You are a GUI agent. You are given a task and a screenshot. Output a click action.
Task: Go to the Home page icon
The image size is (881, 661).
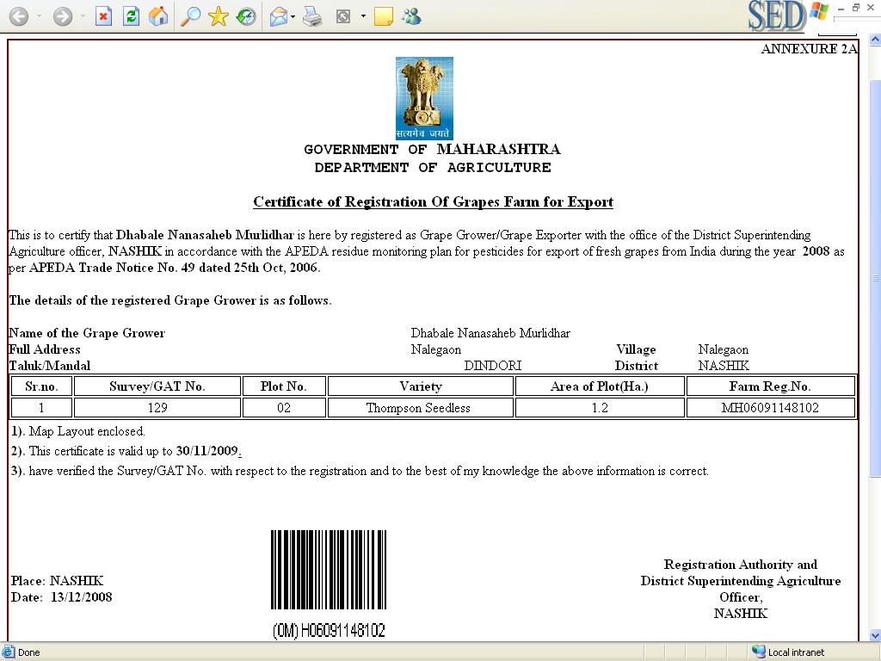(158, 16)
